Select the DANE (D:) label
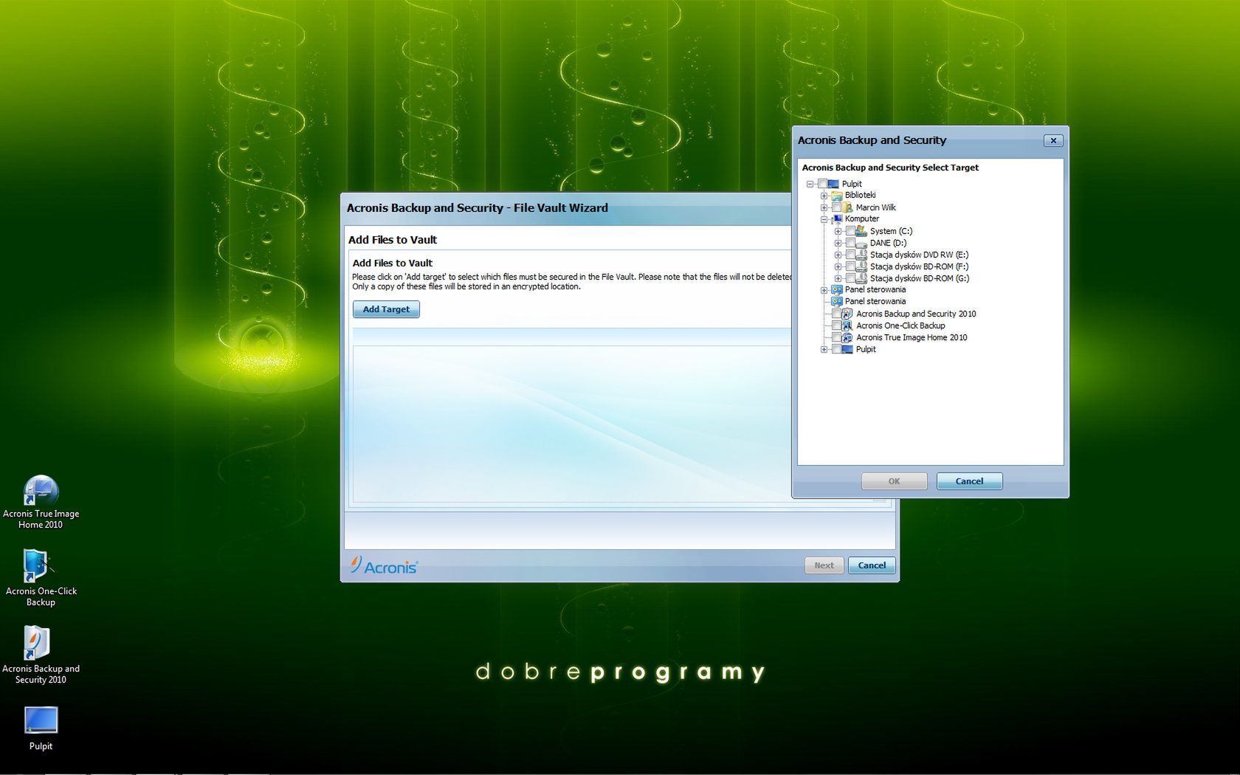This screenshot has height=775, width=1240. pos(888,243)
